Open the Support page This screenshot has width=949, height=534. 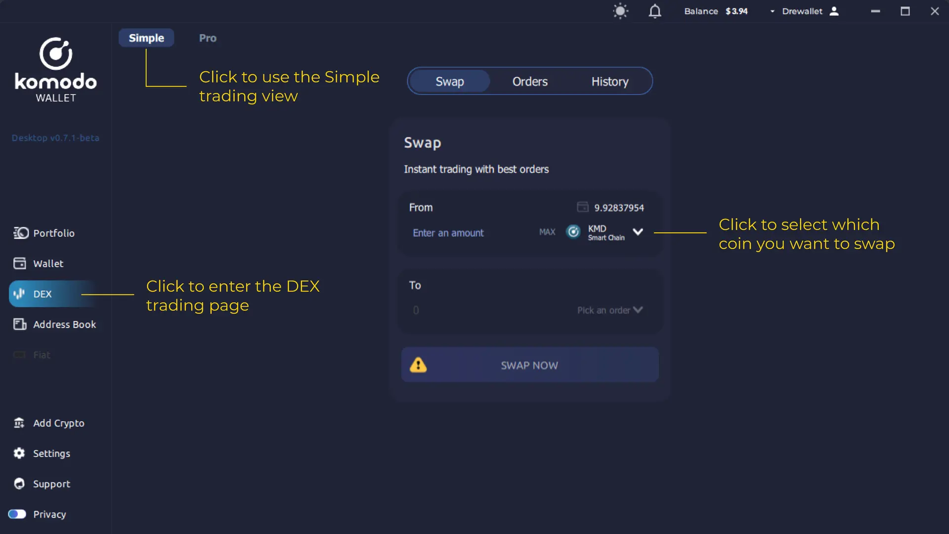51,484
